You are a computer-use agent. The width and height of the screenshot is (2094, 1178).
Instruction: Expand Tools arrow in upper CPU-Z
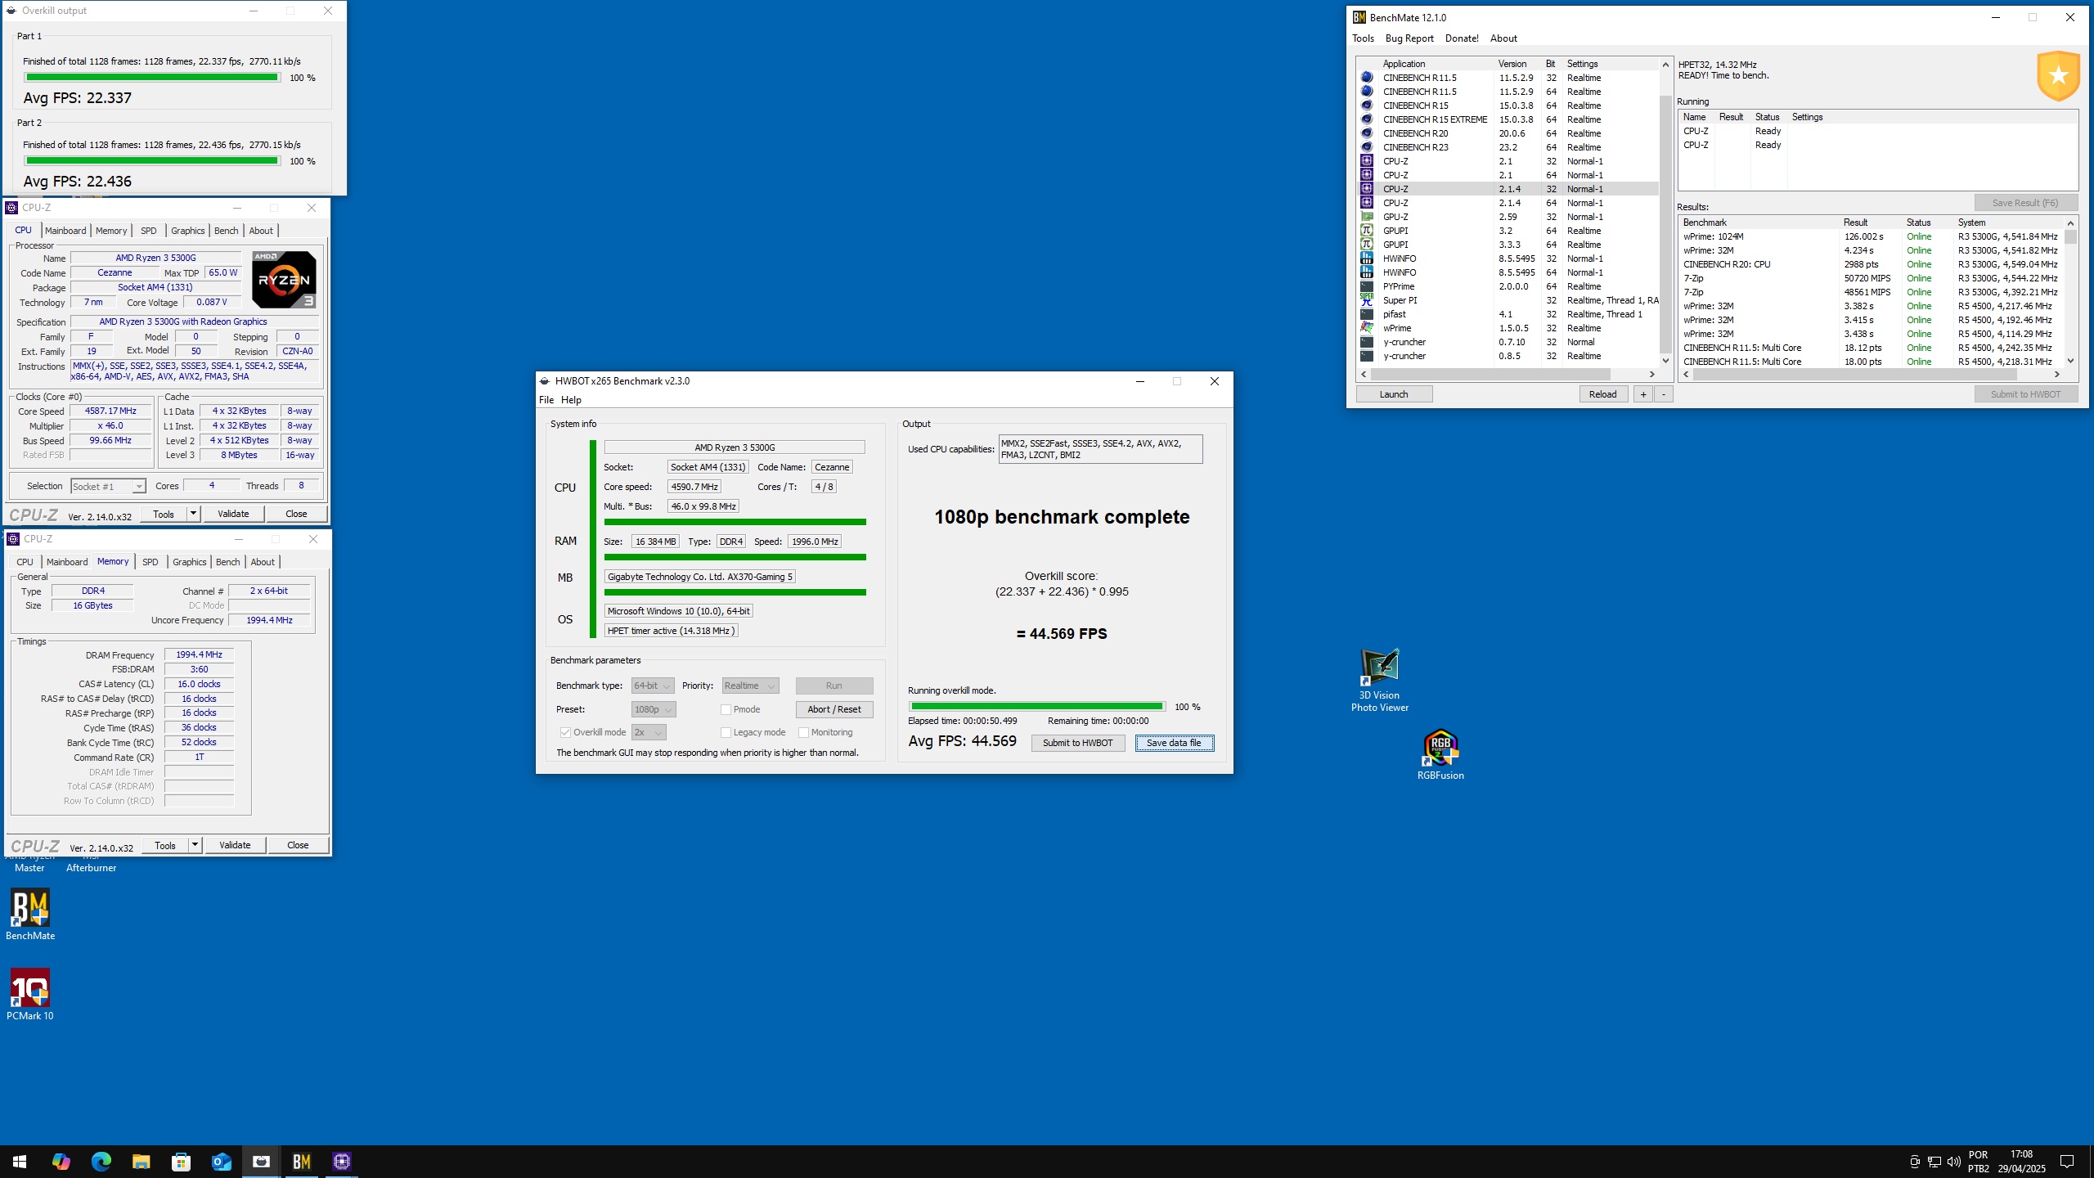click(x=193, y=514)
